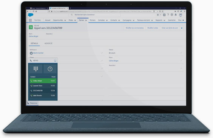Expand the Pistes nav chevron

(x=75, y=20)
